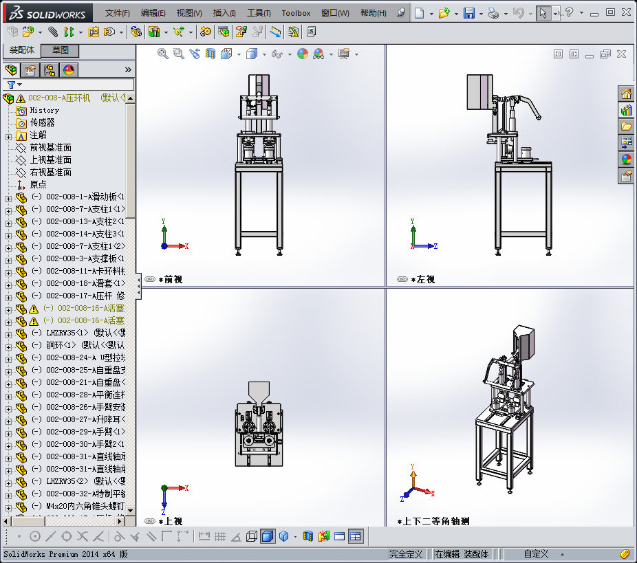Click the Reference Geometry icon
This screenshot has width=637, height=563.
(x=179, y=32)
